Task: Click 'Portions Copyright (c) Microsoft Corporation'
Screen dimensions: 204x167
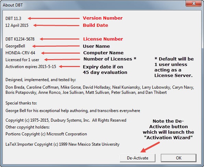Action: click(x=46, y=134)
